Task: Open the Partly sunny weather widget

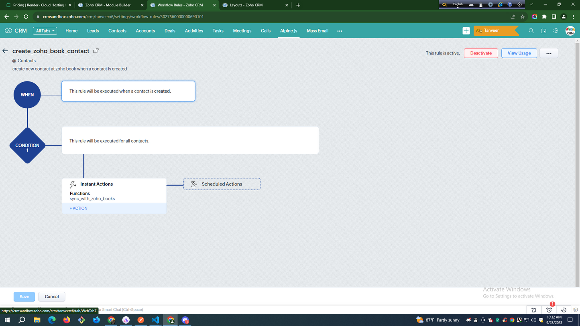Action: [438, 320]
